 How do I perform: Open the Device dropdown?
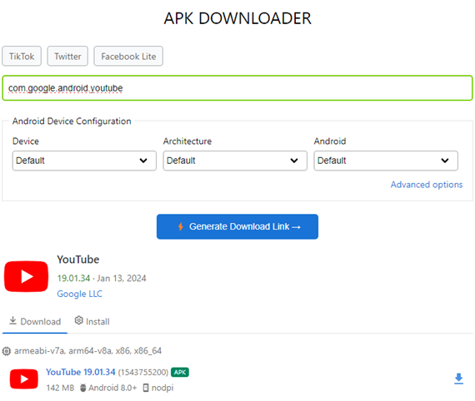coord(84,161)
